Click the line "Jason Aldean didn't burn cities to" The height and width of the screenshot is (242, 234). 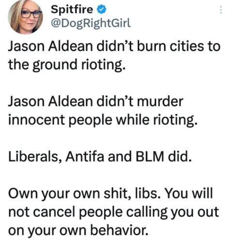[x=114, y=46]
